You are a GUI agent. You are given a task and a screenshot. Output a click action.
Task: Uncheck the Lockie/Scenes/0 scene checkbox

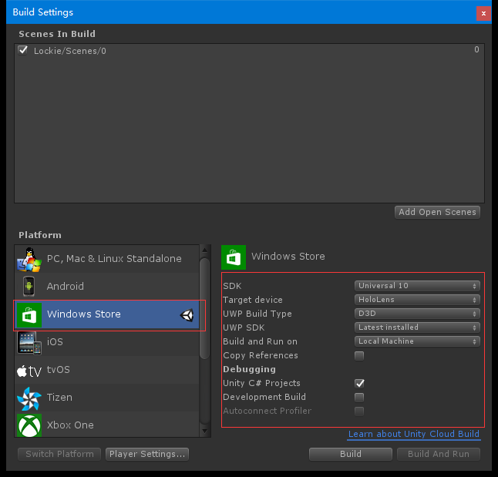click(23, 50)
